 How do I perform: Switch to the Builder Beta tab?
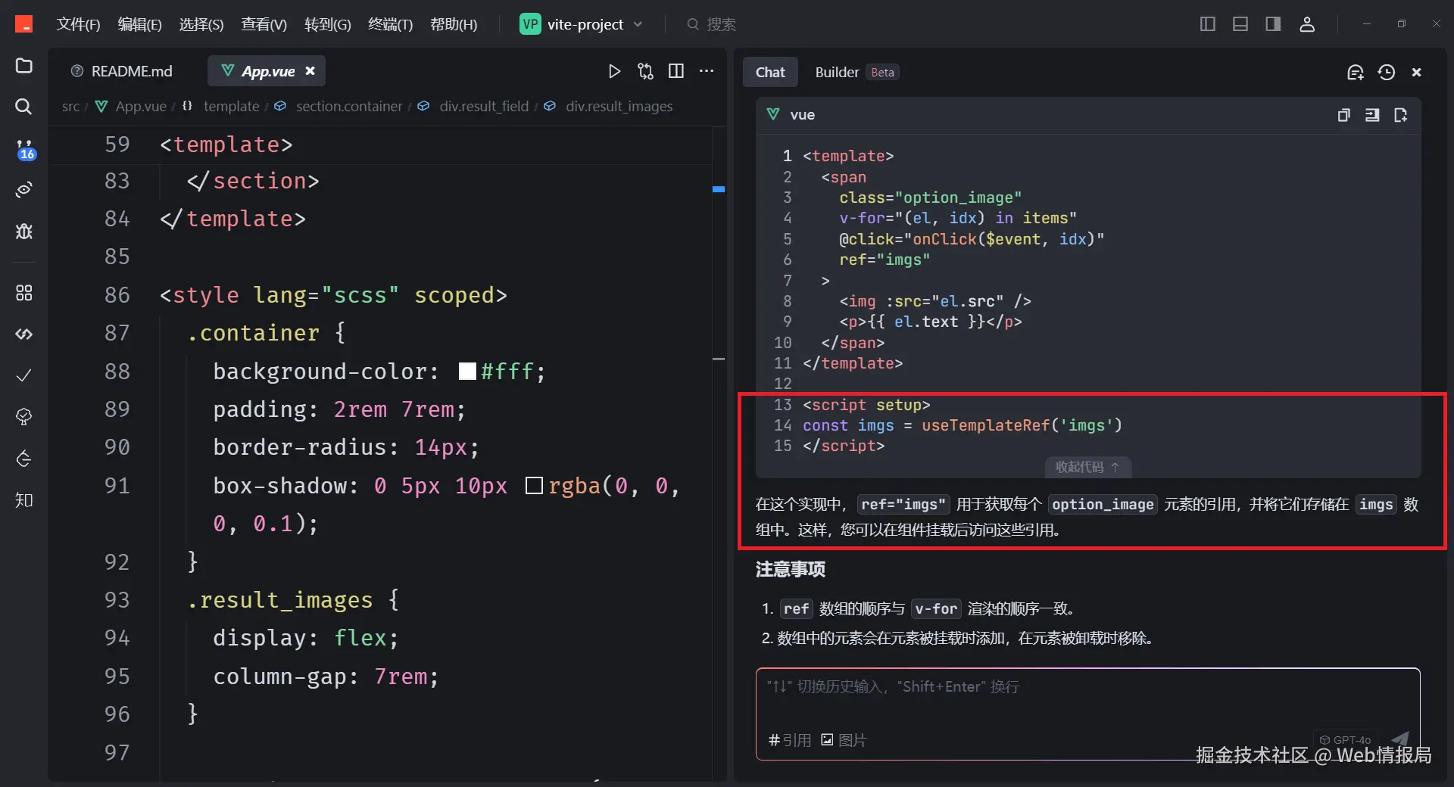(856, 73)
